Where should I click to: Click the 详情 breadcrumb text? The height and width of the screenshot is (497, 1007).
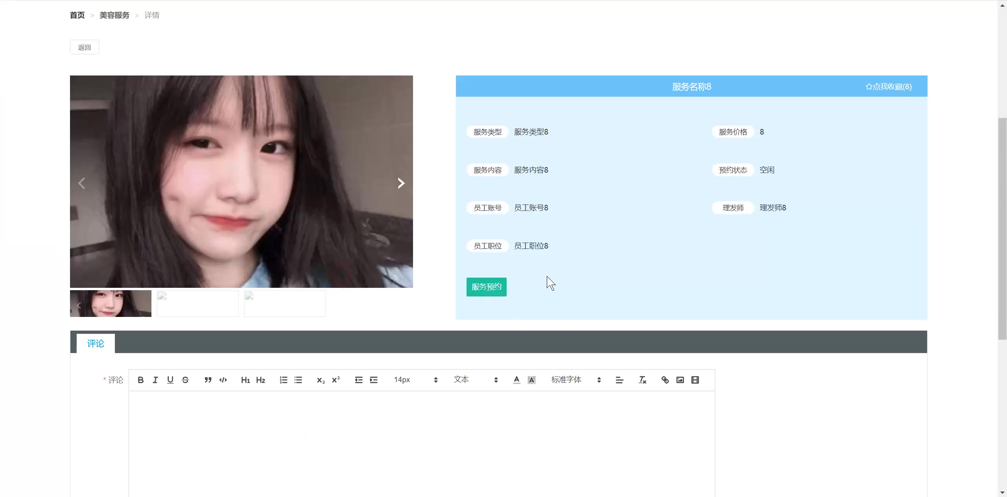pos(152,15)
